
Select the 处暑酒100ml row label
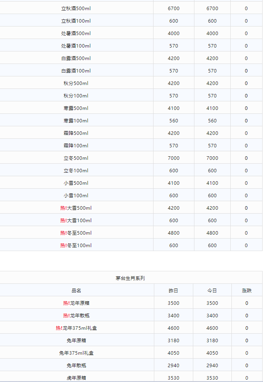click(x=76, y=46)
